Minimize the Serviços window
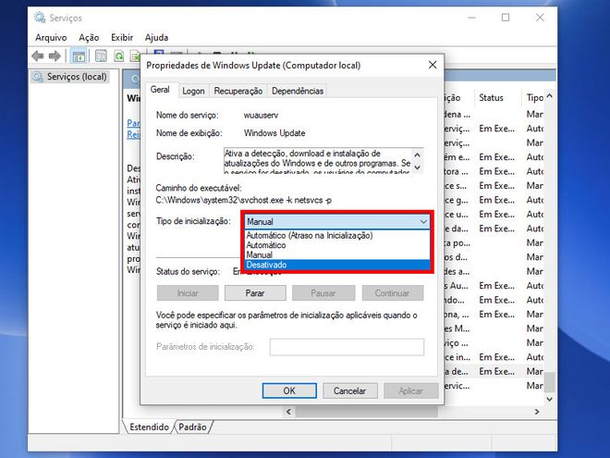Image resolution: width=610 pixels, height=458 pixels. point(471,18)
